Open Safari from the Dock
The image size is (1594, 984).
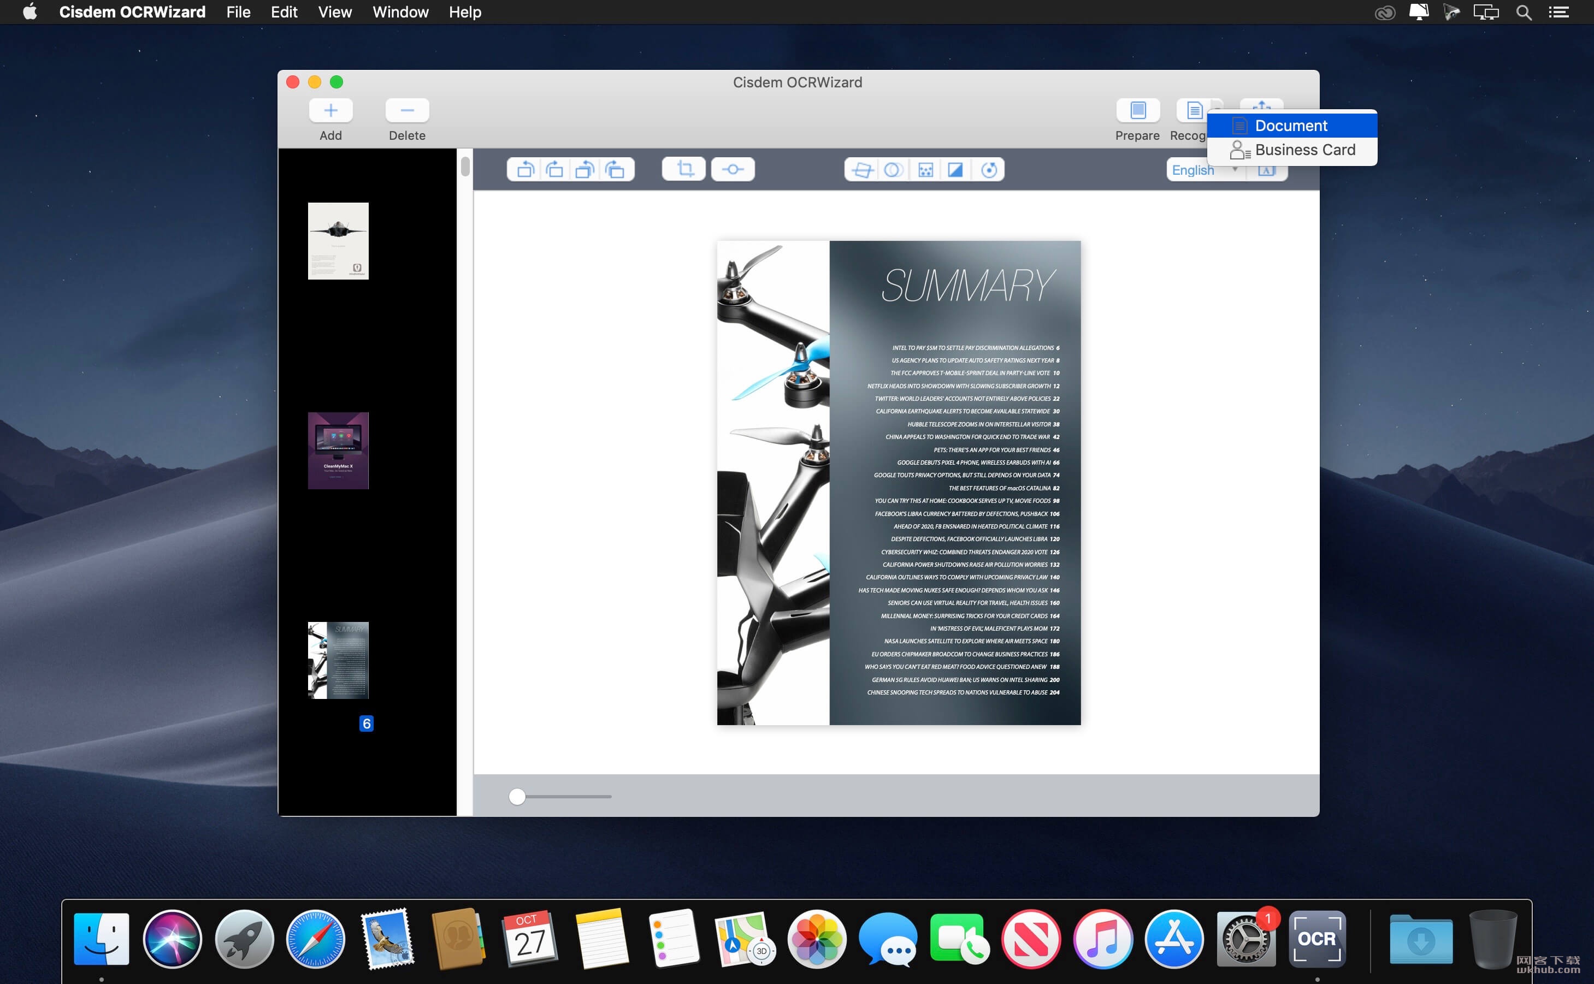point(316,939)
